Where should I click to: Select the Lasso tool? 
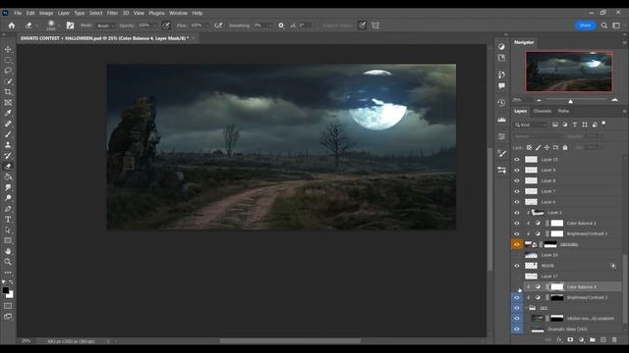pyautogui.click(x=8, y=71)
